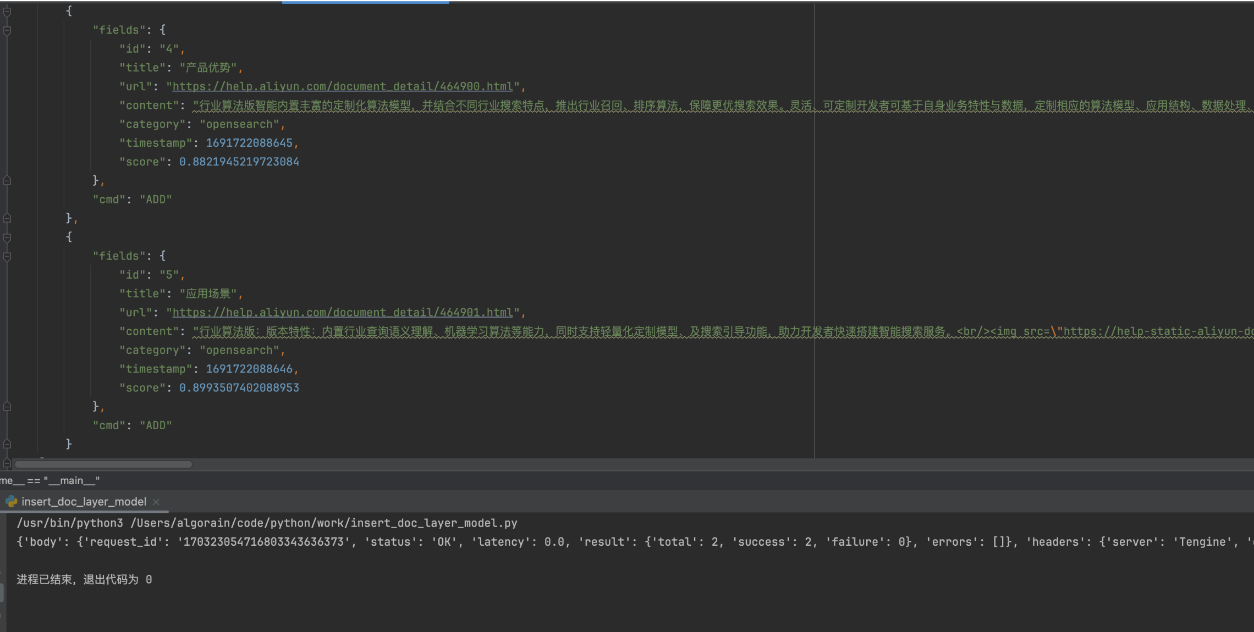
Task: Select the insert_doc_layer_model run tab
Action: coord(84,502)
